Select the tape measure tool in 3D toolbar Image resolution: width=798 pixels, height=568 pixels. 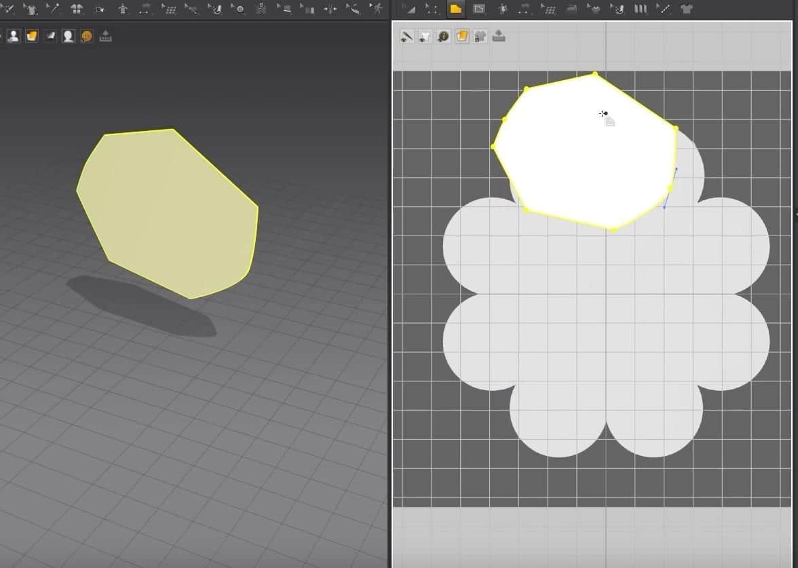[x=353, y=9]
